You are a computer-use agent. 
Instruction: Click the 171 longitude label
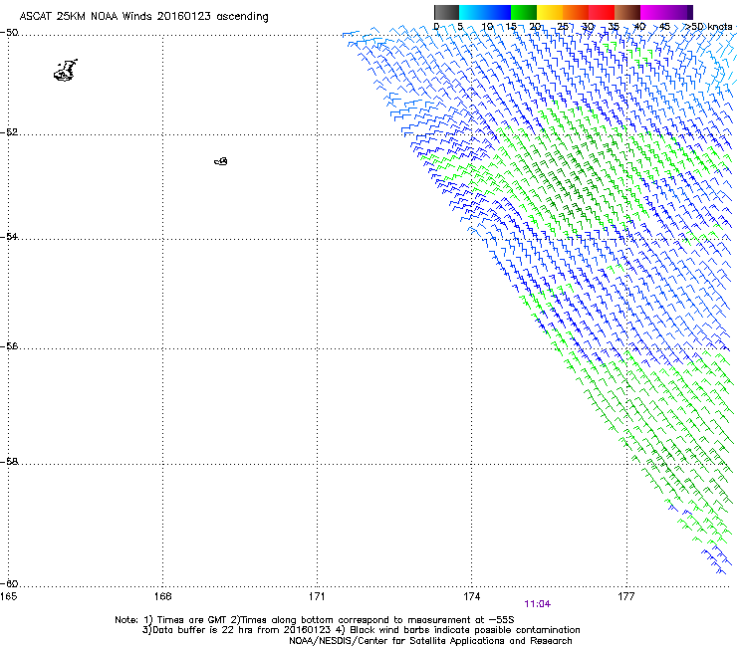tap(317, 596)
